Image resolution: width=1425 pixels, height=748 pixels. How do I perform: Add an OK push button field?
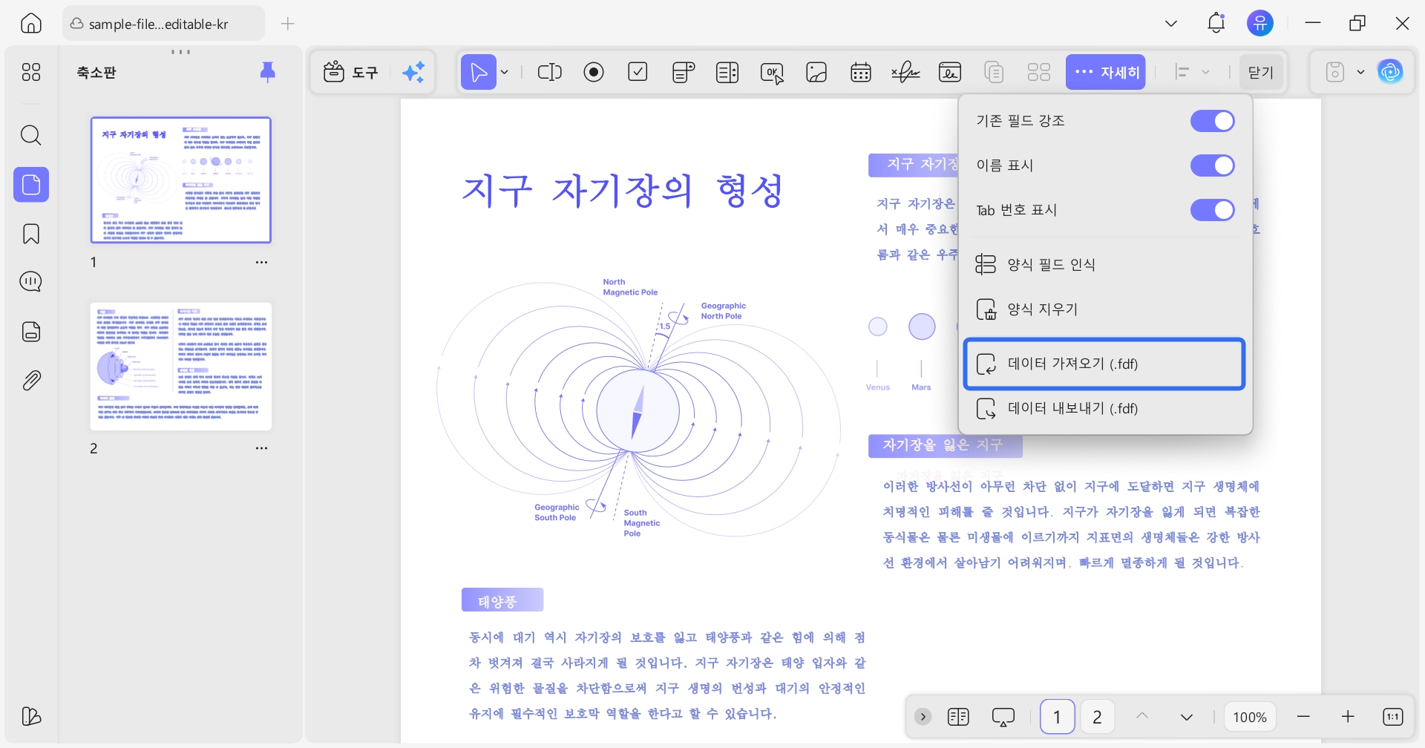(x=772, y=72)
